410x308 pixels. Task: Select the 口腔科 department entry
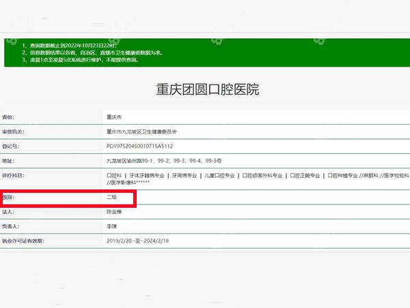(114, 176)
